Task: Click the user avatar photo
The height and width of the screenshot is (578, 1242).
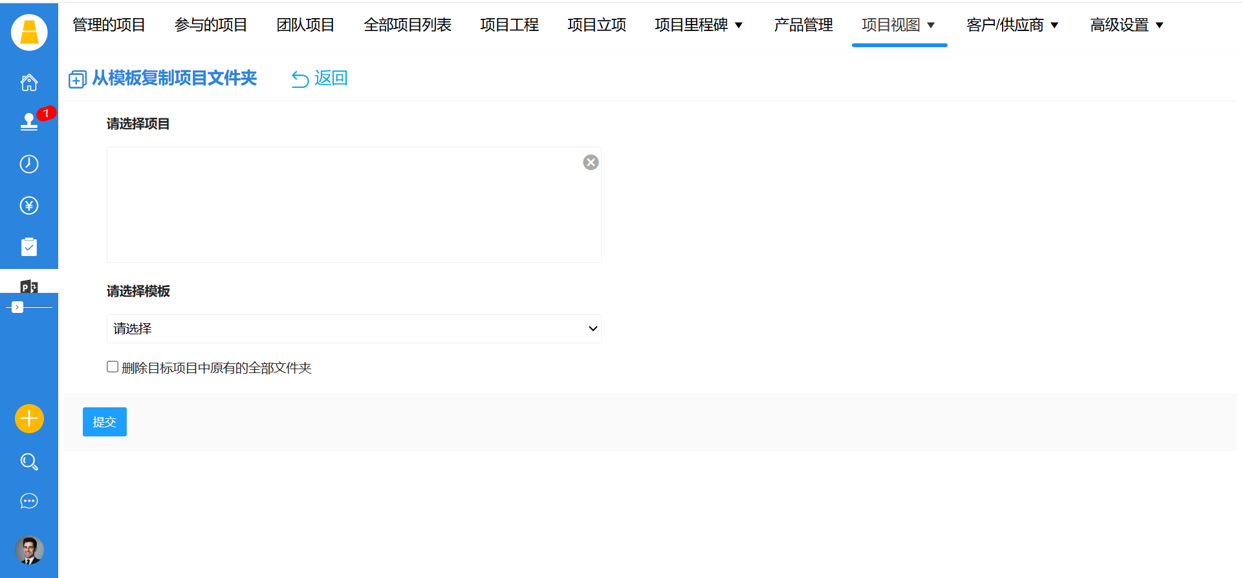Action: (x=29, y=550)
